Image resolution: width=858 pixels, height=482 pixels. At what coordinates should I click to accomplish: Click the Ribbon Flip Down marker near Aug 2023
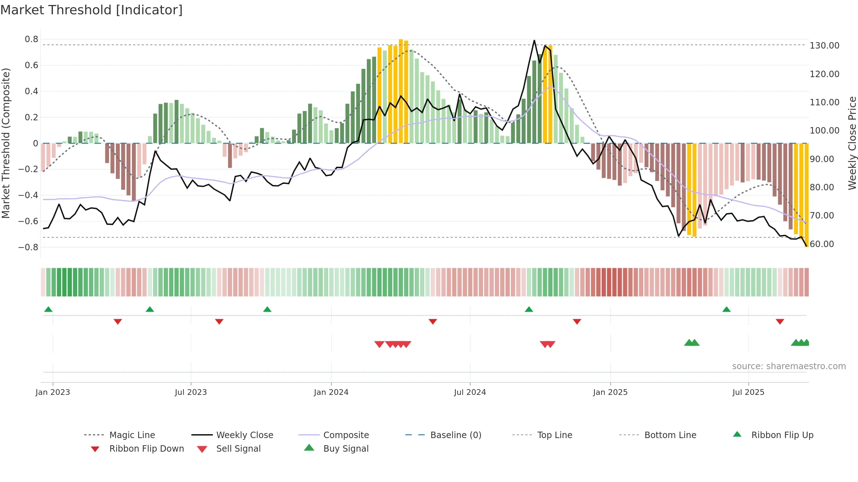219,322
